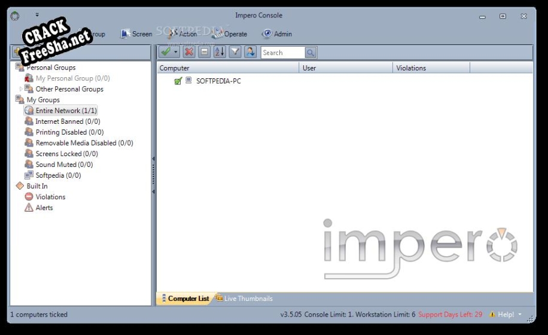The image size is (548, 335).
Task: Click inside the Search input field
Action: 282,53
